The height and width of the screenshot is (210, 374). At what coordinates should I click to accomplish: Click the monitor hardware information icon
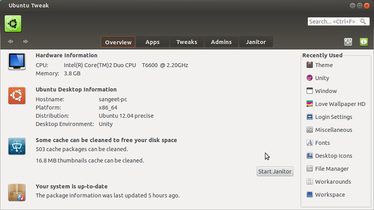click(17, 61)
